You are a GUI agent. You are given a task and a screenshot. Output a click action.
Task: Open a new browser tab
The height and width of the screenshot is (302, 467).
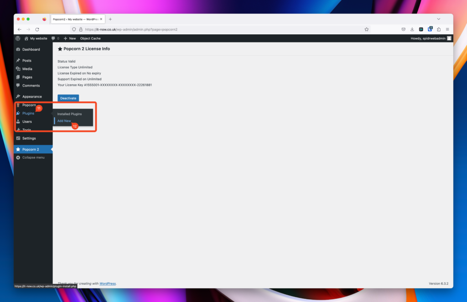[x=110, y=19]
